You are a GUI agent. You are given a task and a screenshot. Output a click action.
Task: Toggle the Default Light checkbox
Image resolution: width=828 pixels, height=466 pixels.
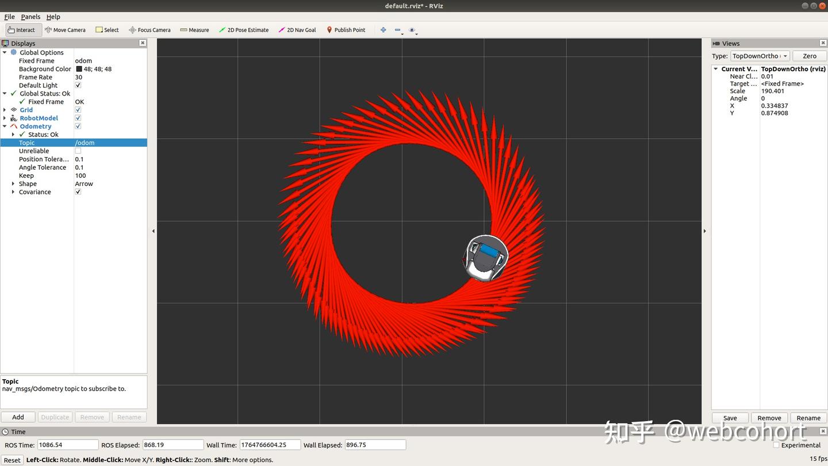click(78, 85)
